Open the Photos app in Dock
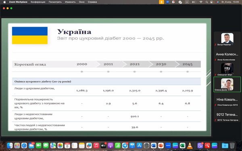Image resolution: width=242 pixels, height=151 pixels. [60, 145]
